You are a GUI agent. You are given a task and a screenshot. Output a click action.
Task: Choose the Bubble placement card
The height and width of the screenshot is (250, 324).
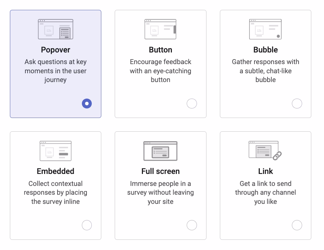pyautogui.click(x=265, y=64)
